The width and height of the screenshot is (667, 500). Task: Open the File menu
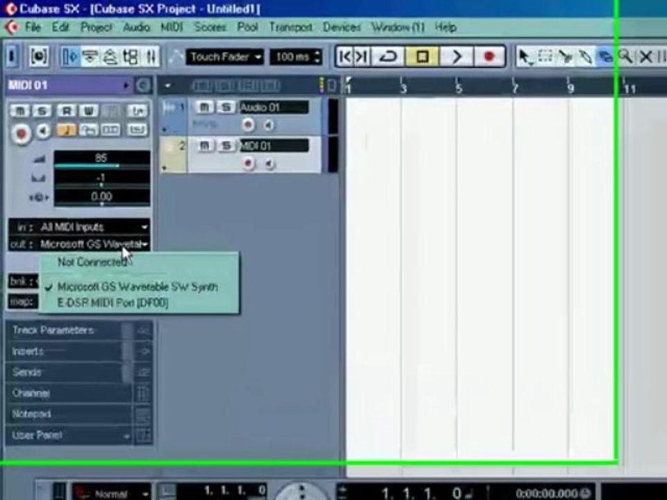pos(33,27)
